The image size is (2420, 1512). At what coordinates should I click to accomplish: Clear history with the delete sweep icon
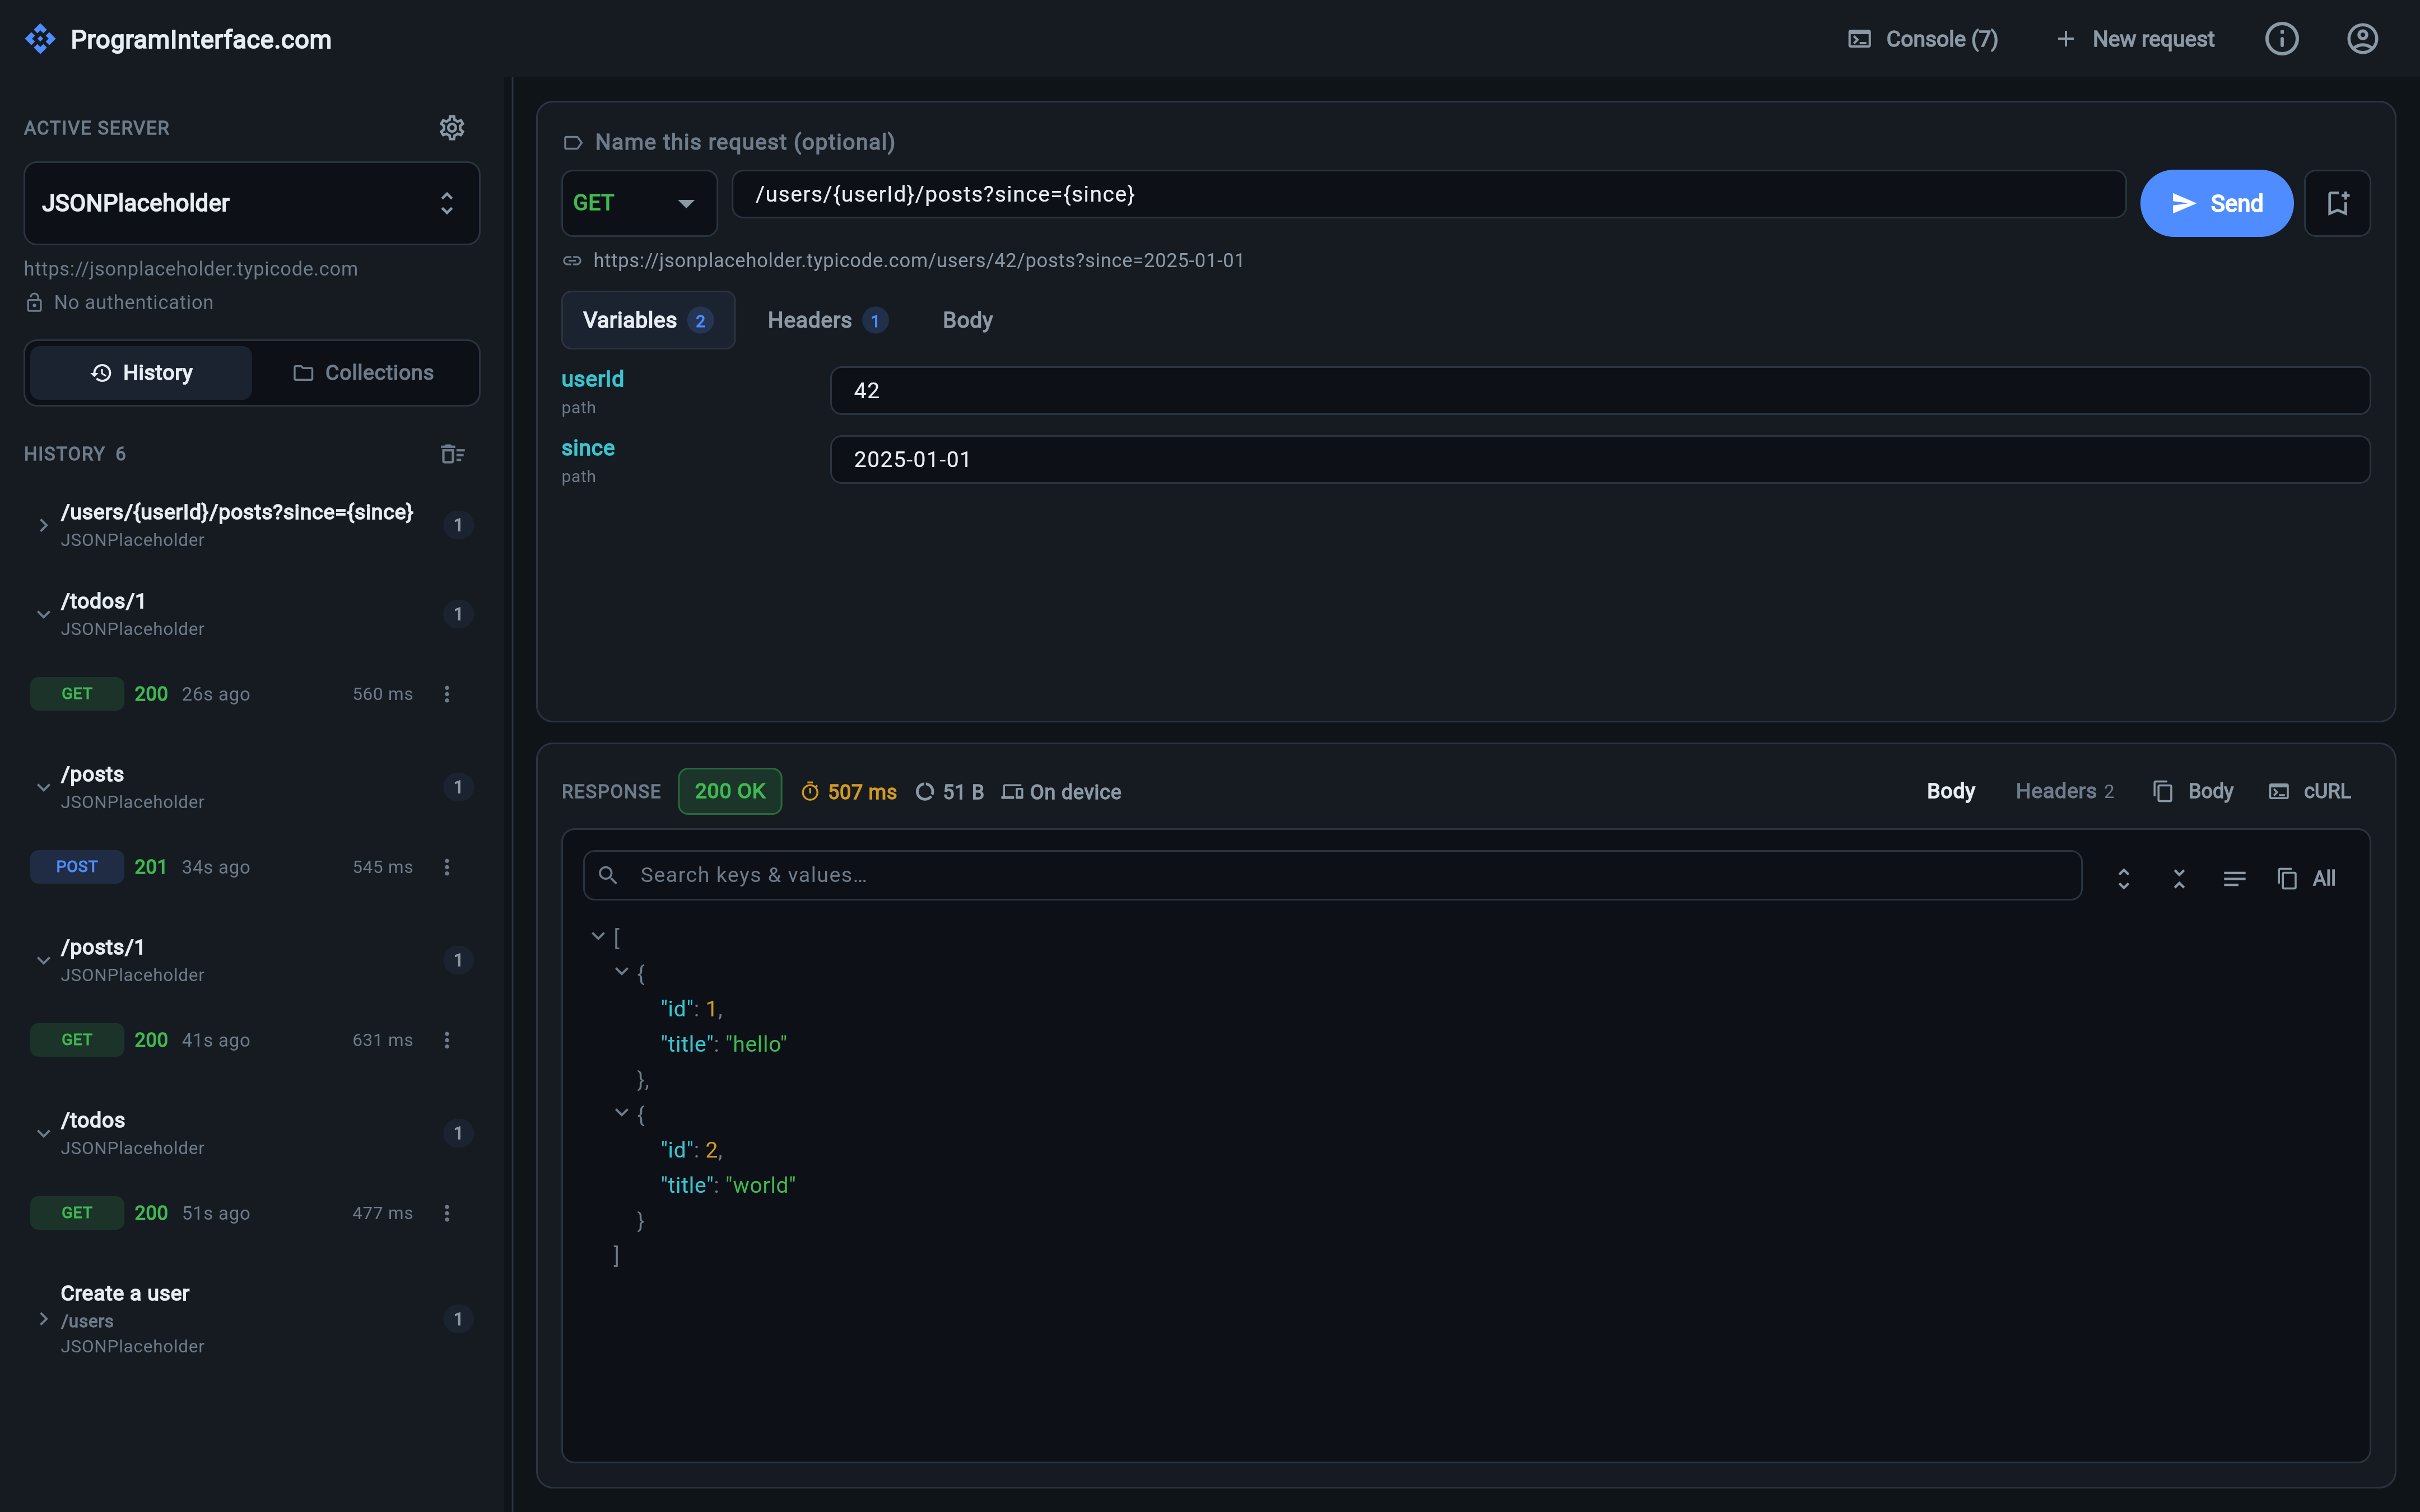click(452, 454)
